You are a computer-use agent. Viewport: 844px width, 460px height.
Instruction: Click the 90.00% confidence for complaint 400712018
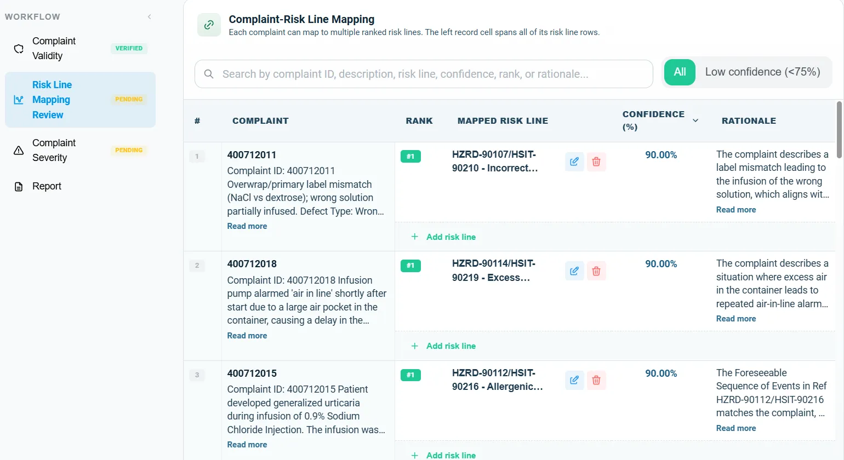pyautogui.click(x=661, y=264)
